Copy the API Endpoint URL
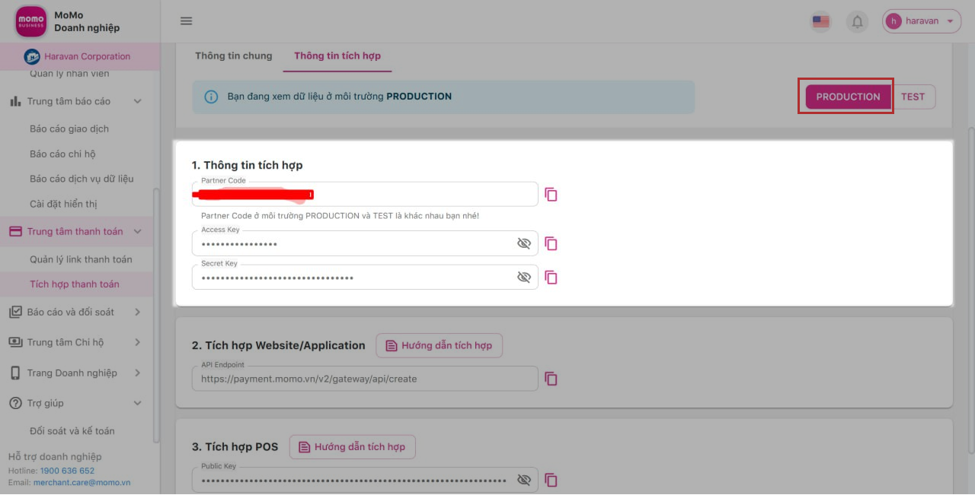The image size is (975, 495). coord(551,379)
